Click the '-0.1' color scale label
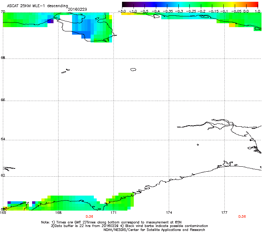 point(224,11)
